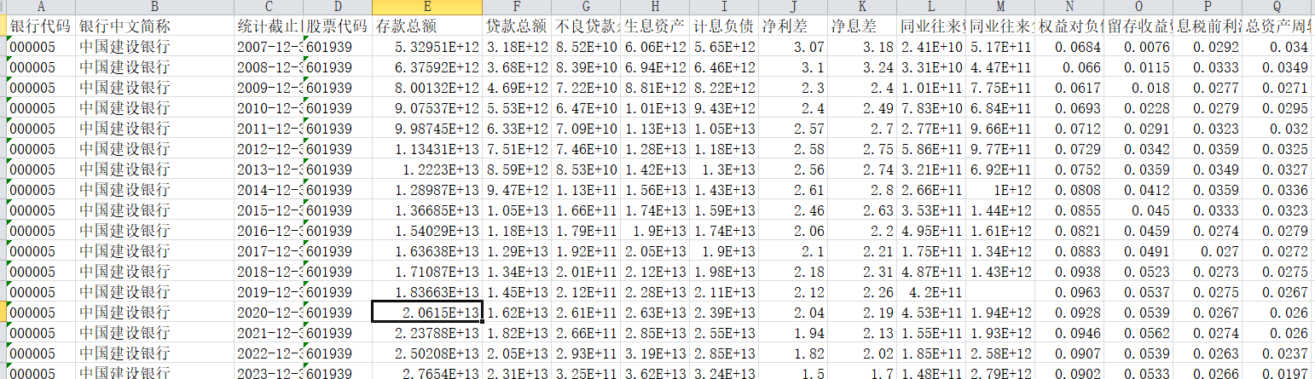Click the '存款总额' header cell
Viewport: 1315px width, 379px height.
point(427,25)
